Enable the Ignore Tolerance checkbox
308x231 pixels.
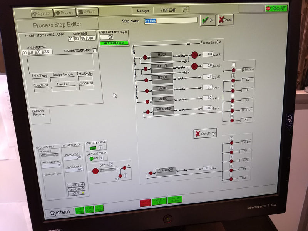tap(95, 50)
